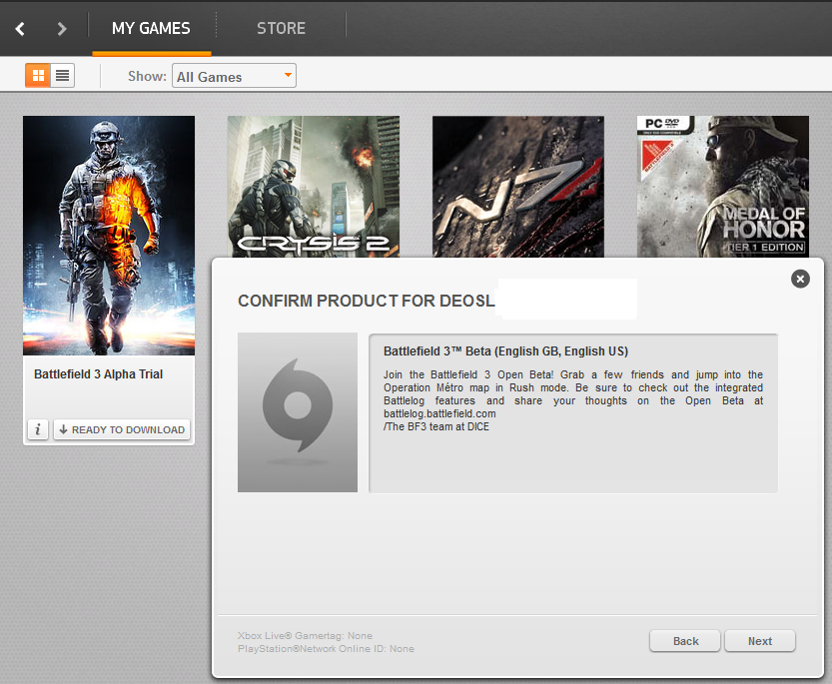
Task: Click the Origin logo product placeholder image
Action: (298, 412)
